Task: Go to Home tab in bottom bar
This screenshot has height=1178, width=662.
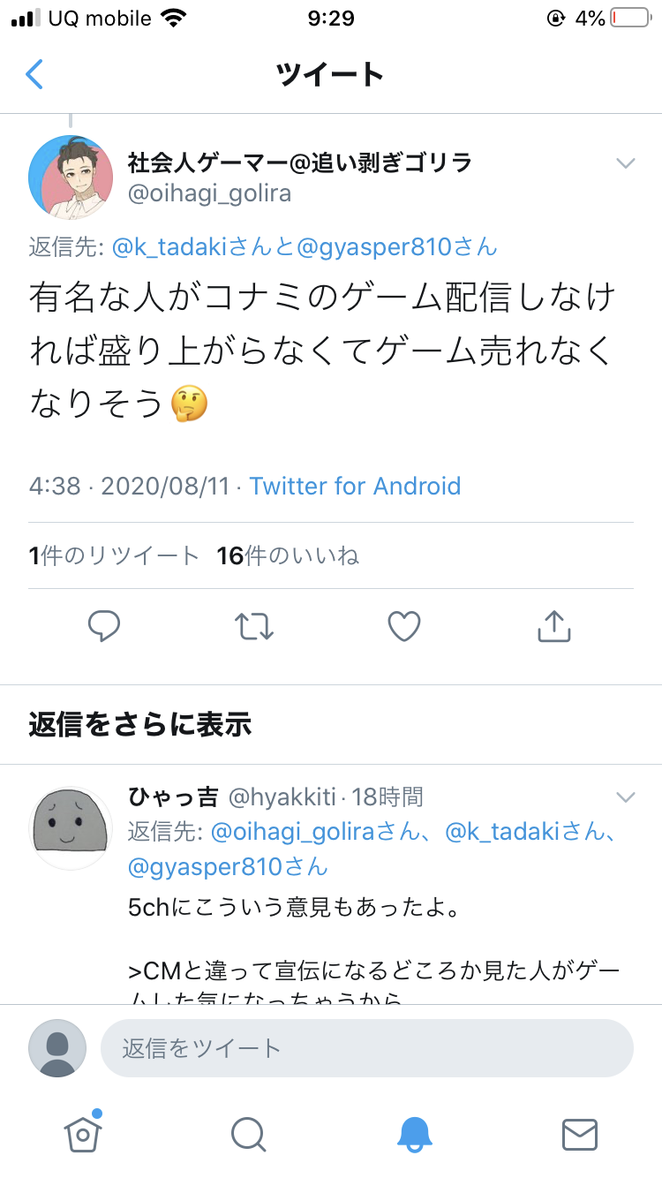Action: coord(82,1133)
